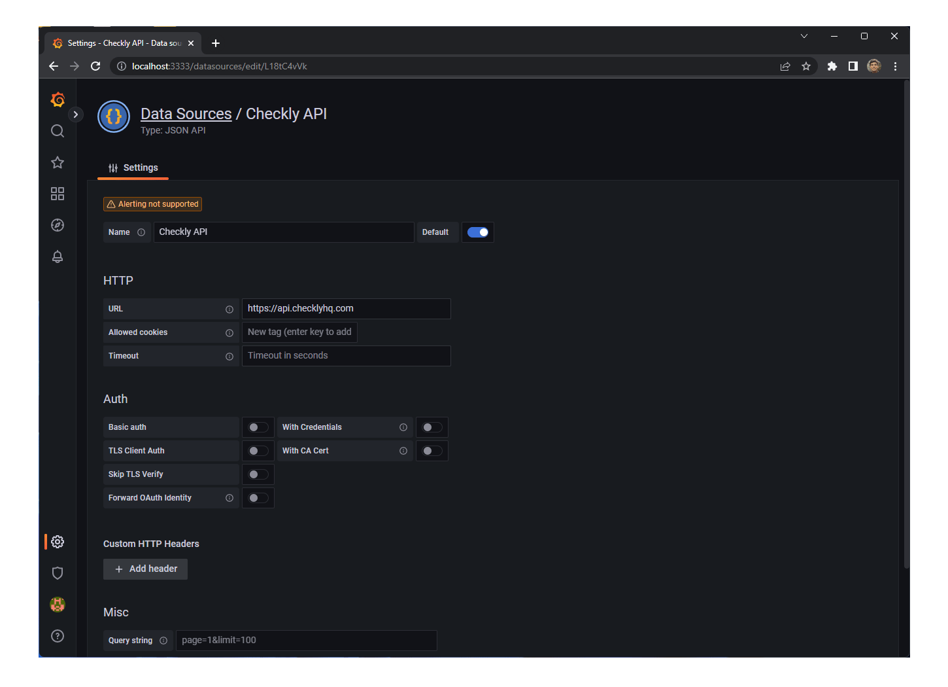
Task: Open a new browser tab
Action: (x=216, y=43)
